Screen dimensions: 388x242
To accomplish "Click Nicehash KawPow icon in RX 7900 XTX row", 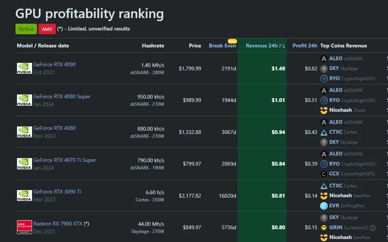I will [x=324, y=237].
